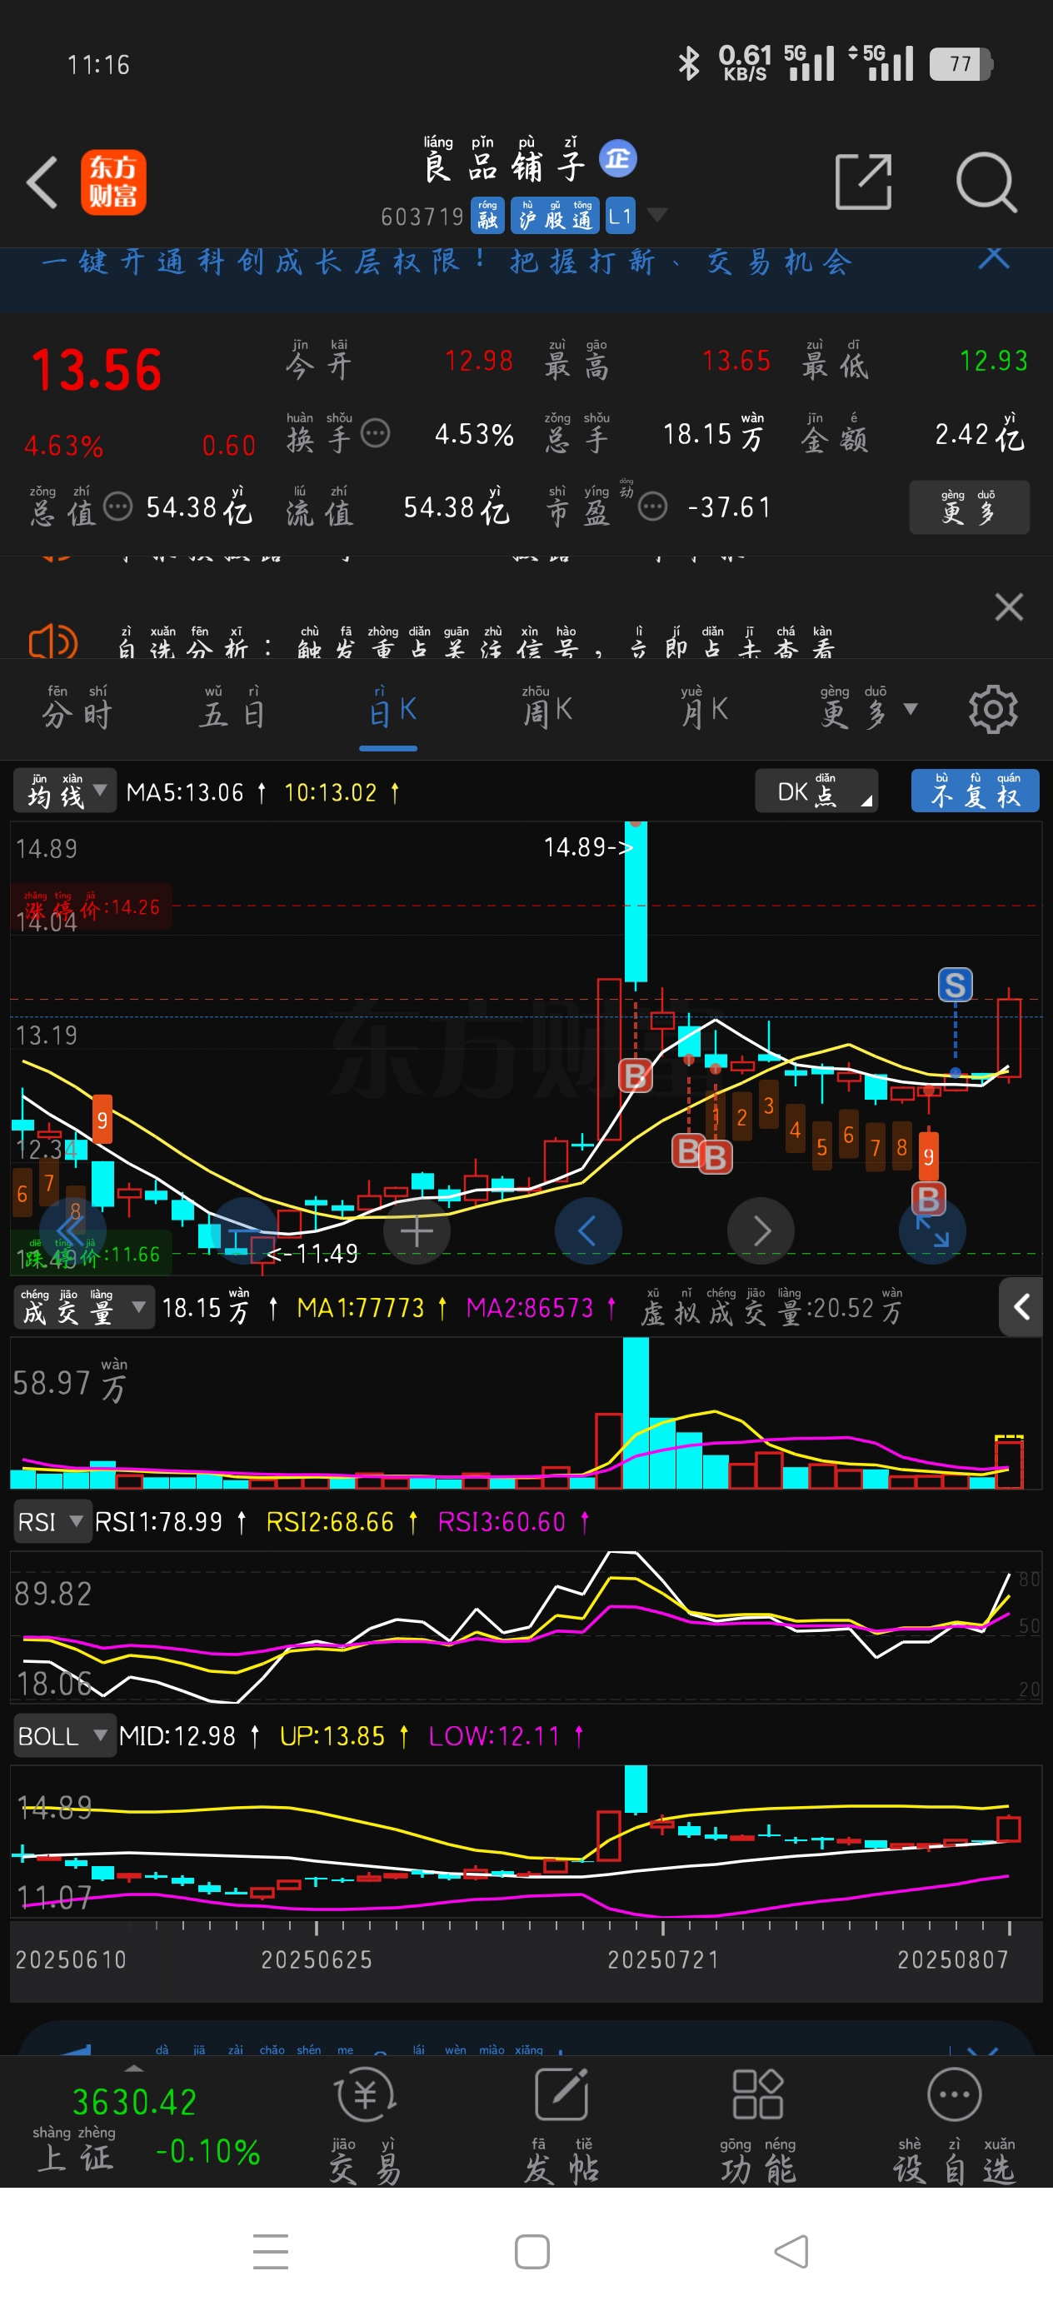Expand chart to fullscreen diagonal arrows

coord(931,1230)
